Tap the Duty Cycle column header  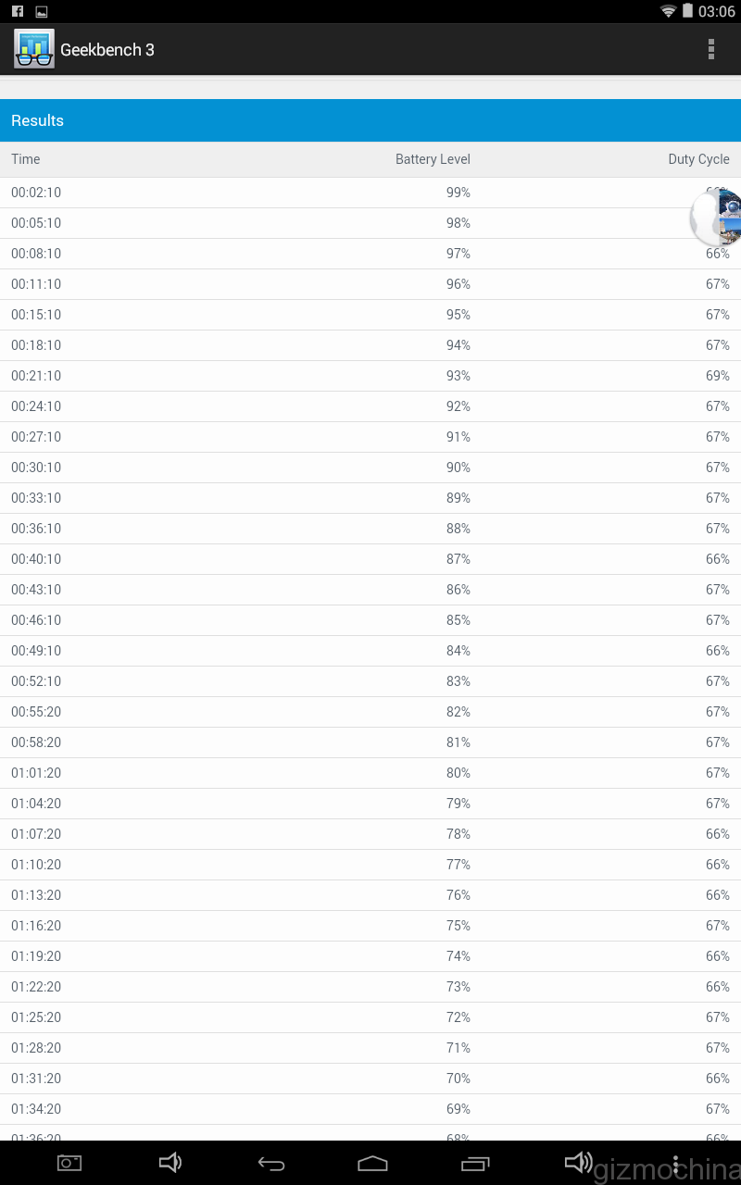click(698, 159)
